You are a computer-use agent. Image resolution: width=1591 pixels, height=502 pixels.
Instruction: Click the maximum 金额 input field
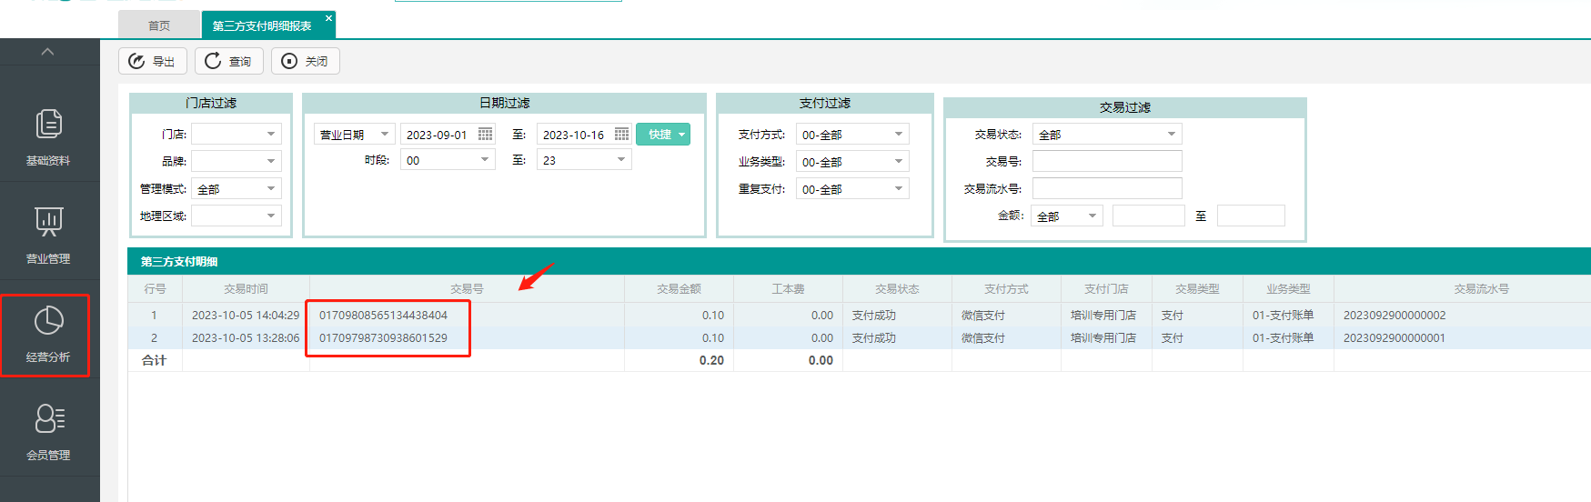1251,216
